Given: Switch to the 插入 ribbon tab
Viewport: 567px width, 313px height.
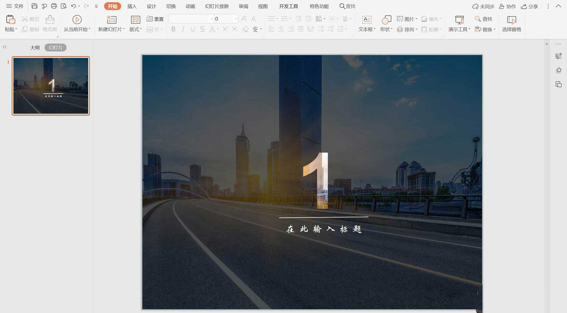Looking at the screenshot, I should coord(132,6).
